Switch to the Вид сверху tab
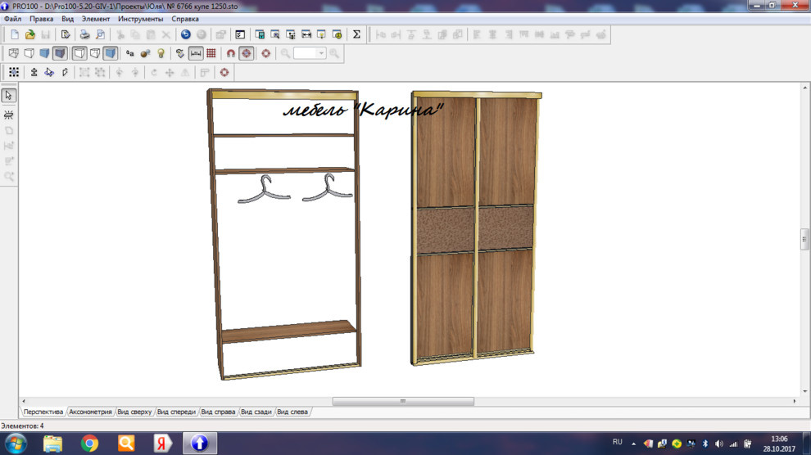 point(134,412)
